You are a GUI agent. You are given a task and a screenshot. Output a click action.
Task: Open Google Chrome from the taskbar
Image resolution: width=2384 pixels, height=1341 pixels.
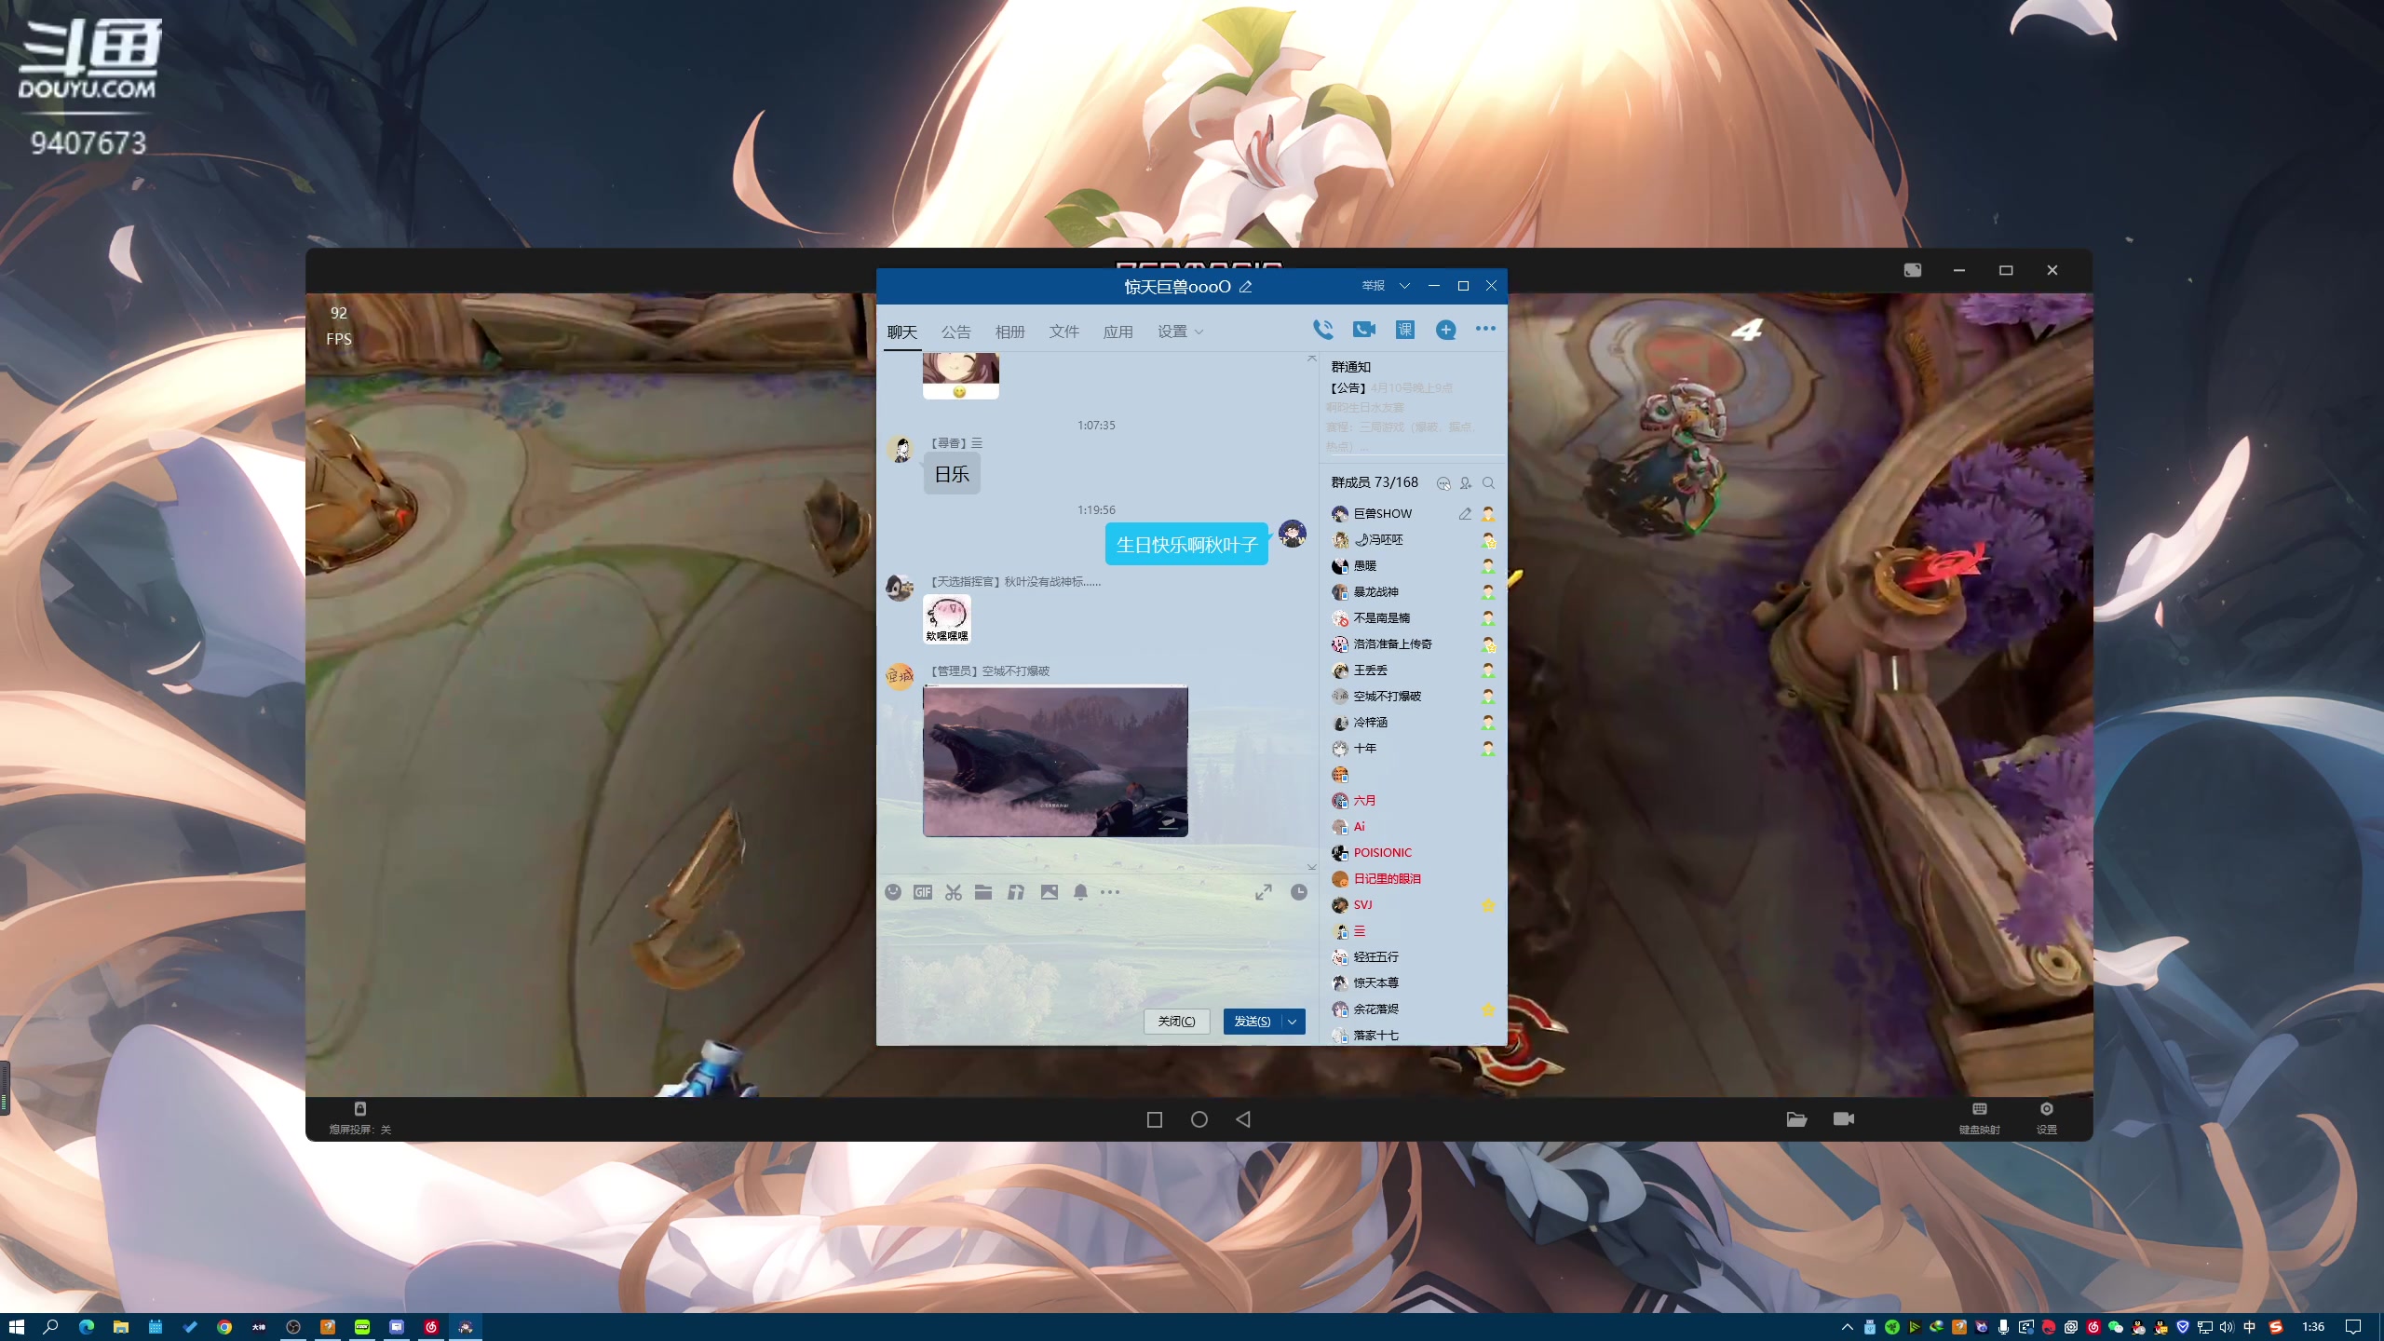pyautogui.click(x=224, y=1327)
